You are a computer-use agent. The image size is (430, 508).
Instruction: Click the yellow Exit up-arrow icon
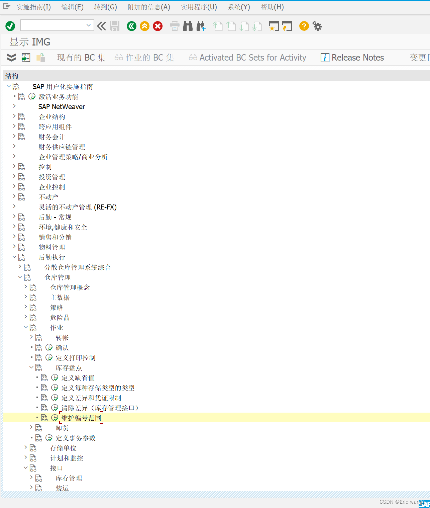click(x=145, y=26)
